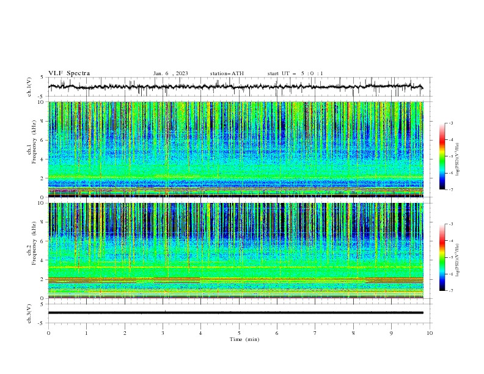Click the log(PSD) label beside ch.2 color bar
The image size is (484, 374).
tap(458, 260)
